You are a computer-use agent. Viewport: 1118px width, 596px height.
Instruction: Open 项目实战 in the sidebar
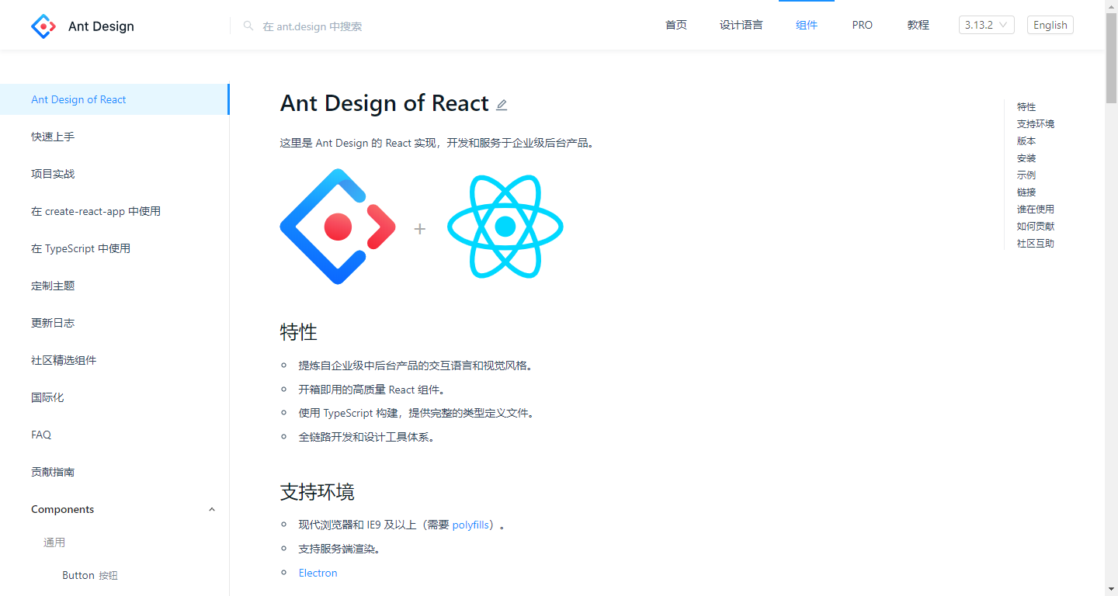(x=115, y=174)
